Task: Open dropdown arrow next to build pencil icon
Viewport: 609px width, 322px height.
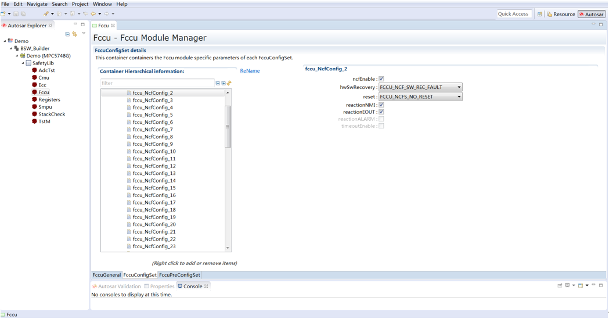Action: click(52, 13)
